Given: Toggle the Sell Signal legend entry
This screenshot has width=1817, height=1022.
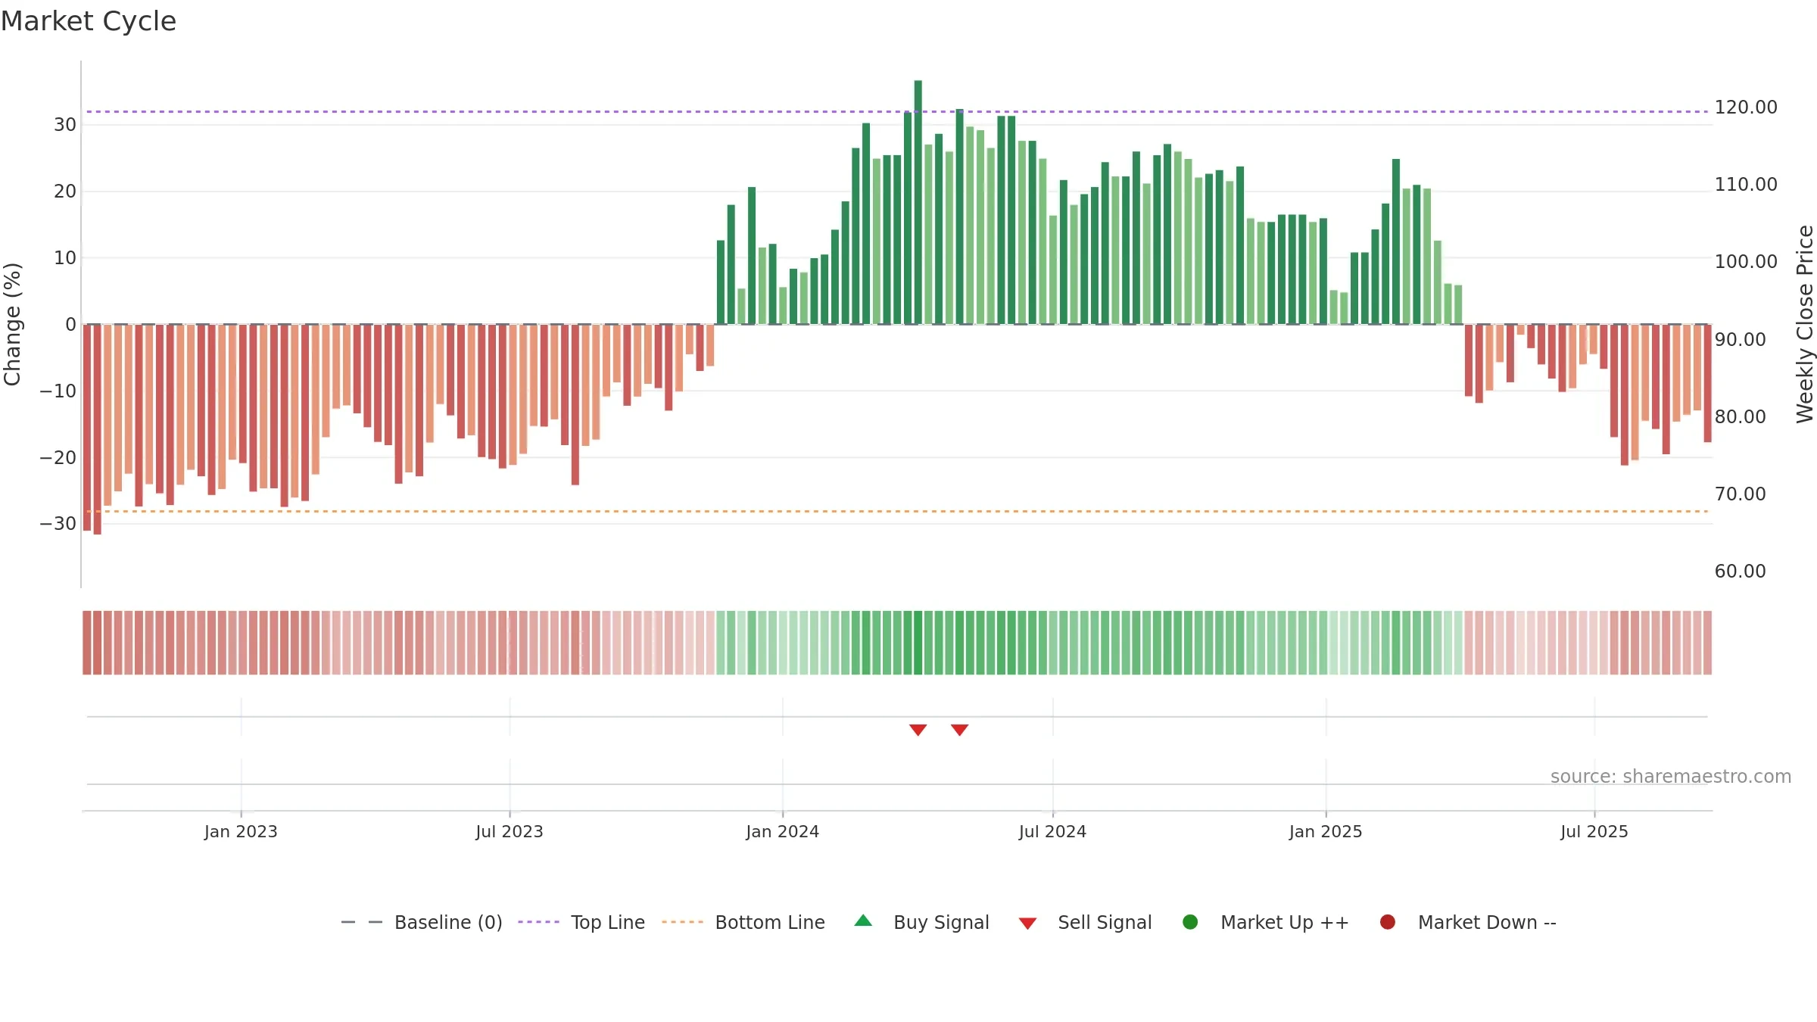Looking at the screenshot, I should [x=1085, y=922].
